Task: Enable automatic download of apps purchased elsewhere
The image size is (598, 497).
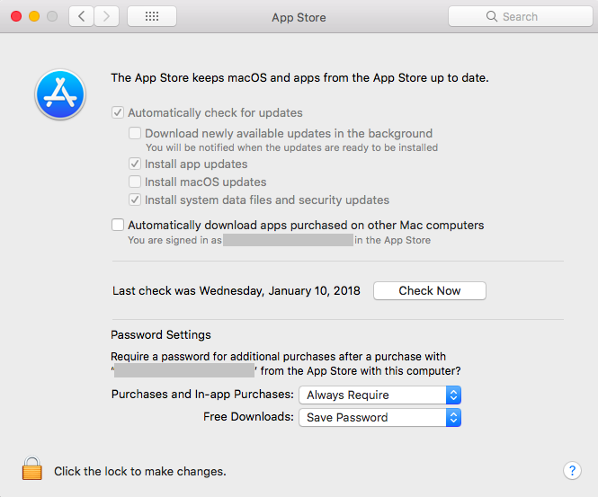Action: pos(118,225)
